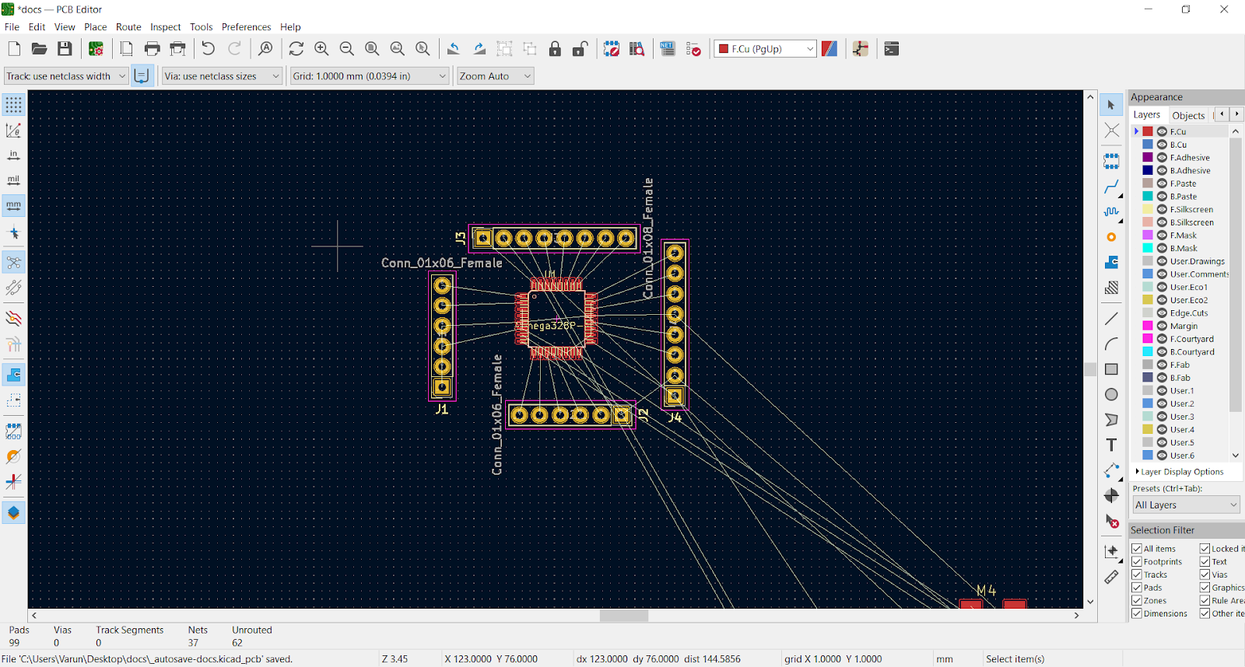Open the Route menu
This screenshot has height=667, width=1245.
(128, 27)
